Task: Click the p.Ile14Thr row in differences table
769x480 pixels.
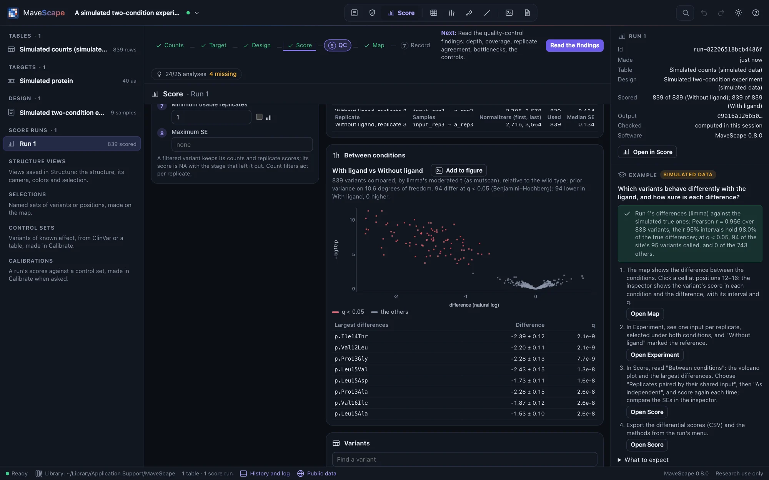Action: 464,336
